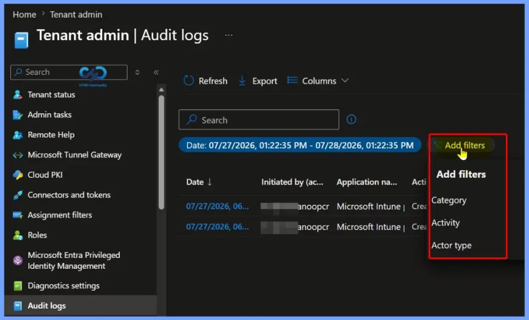Click the sidebar Search input field
This screenshot has height=320, width=529.
point(69,72)
